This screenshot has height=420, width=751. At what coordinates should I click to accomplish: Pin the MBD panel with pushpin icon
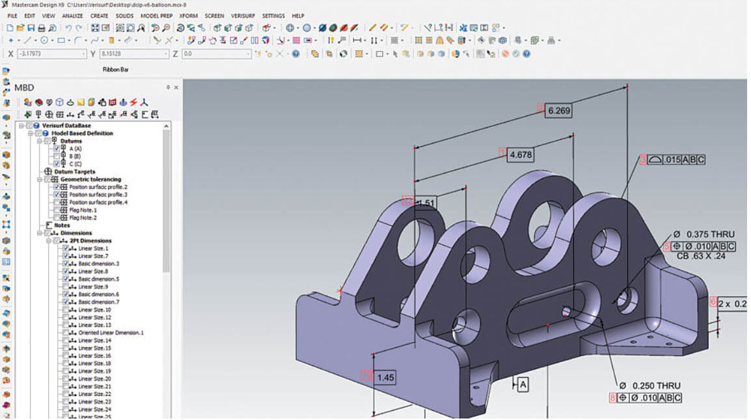pos(168,87)
